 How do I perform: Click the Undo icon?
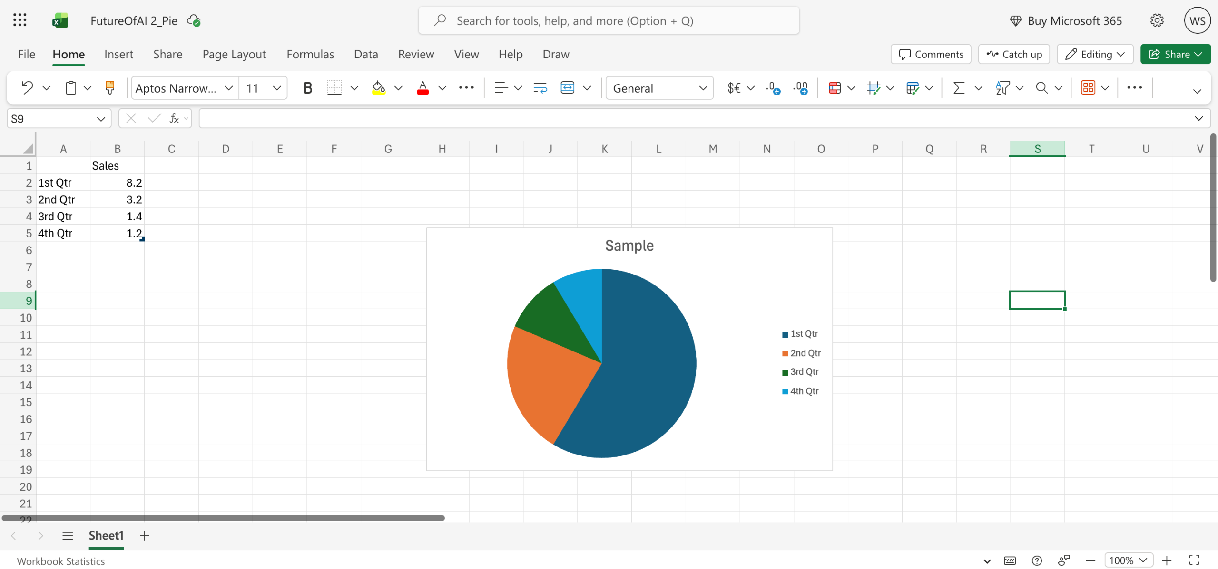[x=27, y=88]
